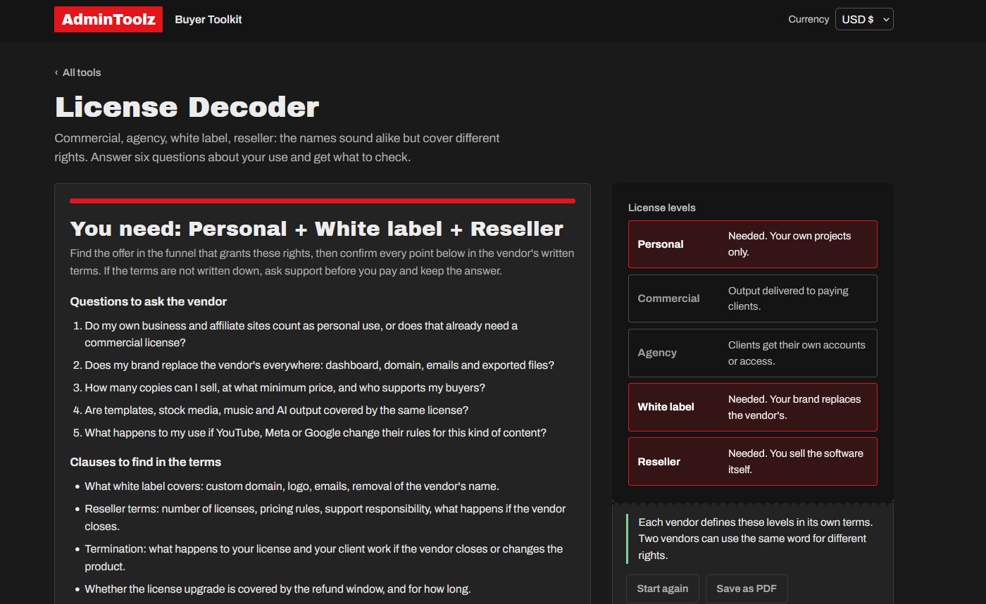Screen dimensions: 986x604
Task: Select the Commercial license level card
Action: (x=753, y=298)
